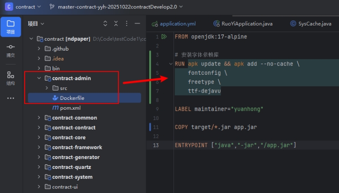The image size is (339, 193).
Task: Select the .idea folder row
Action: click(x=84, y=59)
